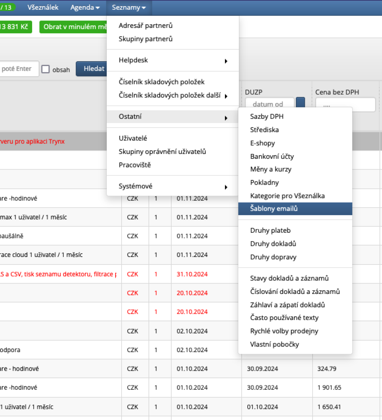Toggle the obsah checkbox
This screenshot has height=420, width=382.
point(46,69)
